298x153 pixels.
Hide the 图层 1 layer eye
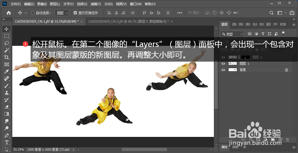point(223,64)
